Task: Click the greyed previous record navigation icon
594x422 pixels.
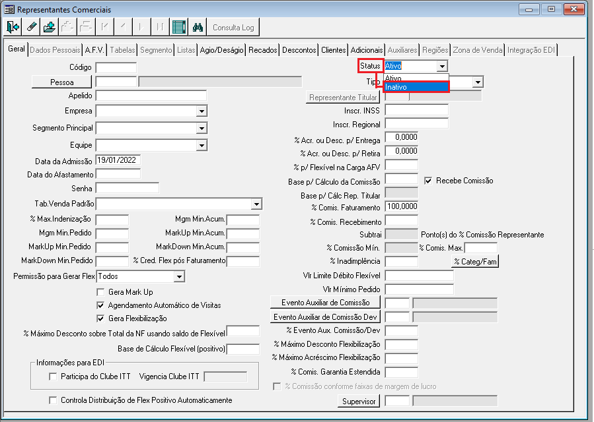Action: click(x=123, y=27)
